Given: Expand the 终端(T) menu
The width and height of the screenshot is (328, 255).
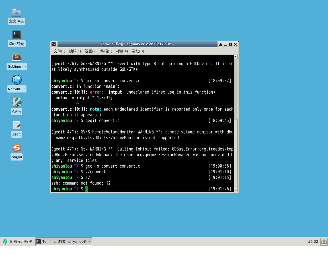Looking at the screenshot, I should tap(106, 51).
